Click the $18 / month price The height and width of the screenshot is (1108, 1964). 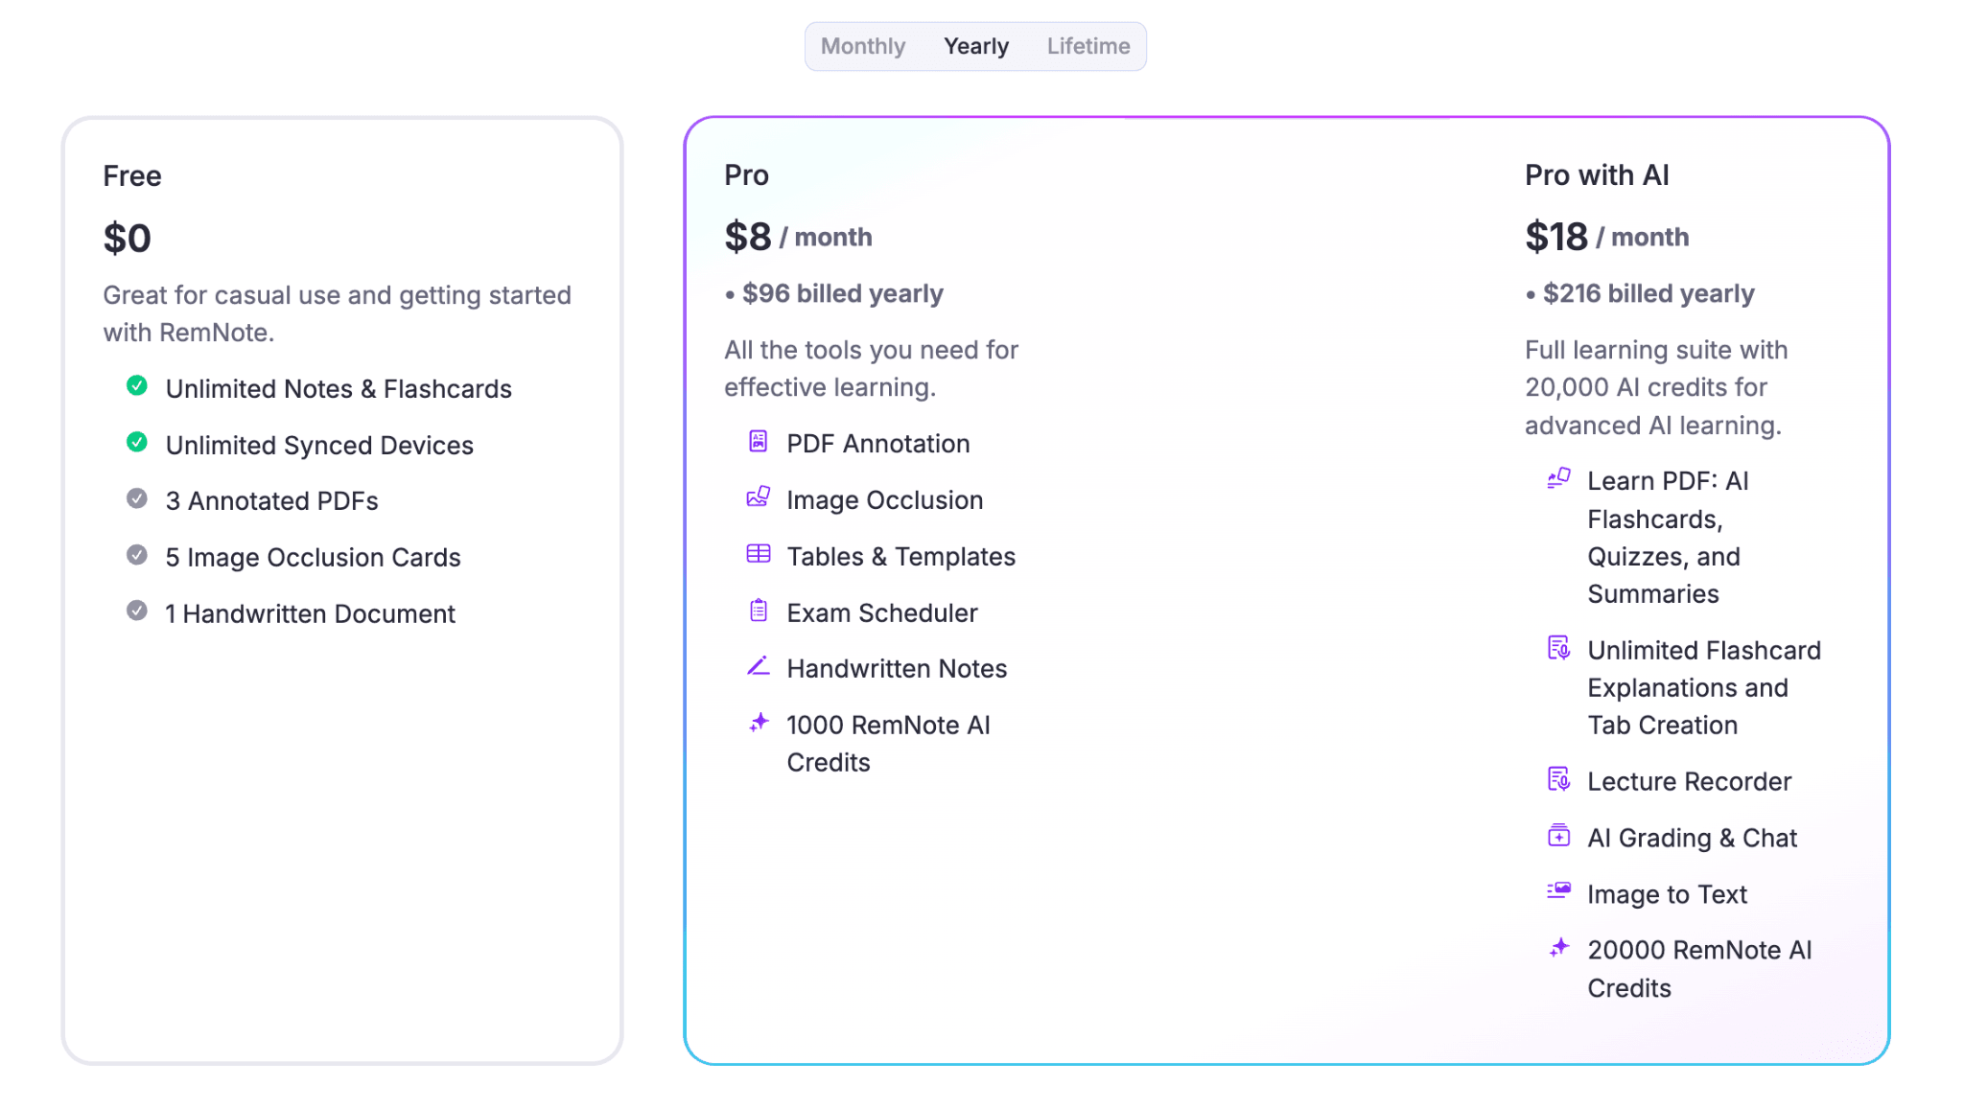[1606, 237]
